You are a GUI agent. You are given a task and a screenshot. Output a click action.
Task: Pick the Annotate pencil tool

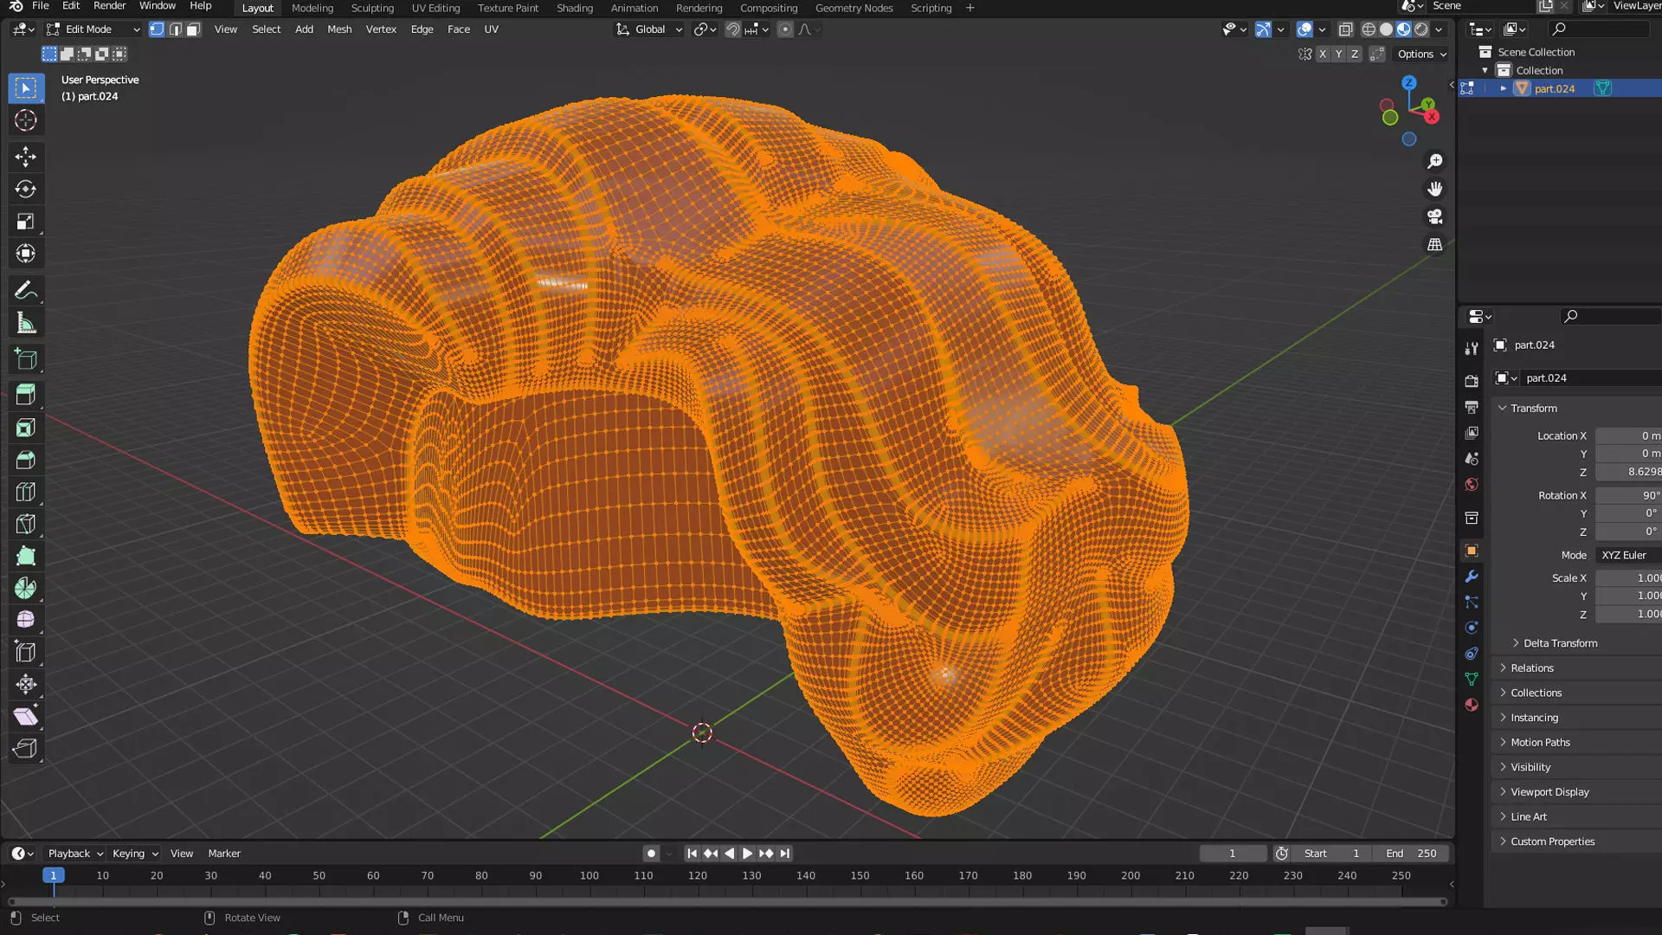[x=25, y=291]
